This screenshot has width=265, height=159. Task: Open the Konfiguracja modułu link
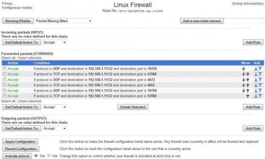17,8
